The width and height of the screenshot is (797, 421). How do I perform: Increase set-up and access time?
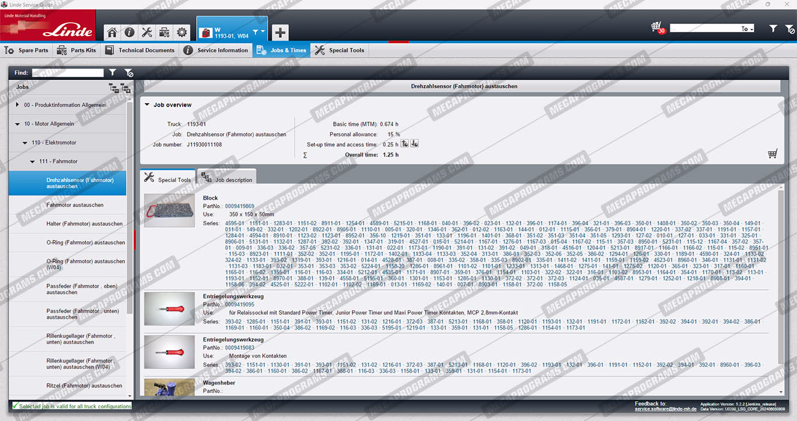[x=404, y=144]
